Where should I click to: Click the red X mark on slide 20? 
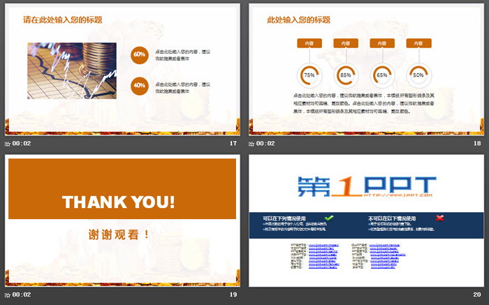pos(439,218)
